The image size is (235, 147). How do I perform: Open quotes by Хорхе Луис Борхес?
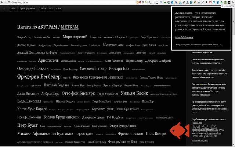pos(32,109)
